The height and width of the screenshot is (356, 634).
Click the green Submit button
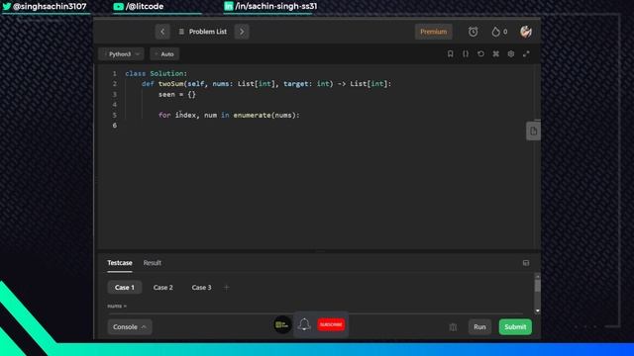(x=515, y=327)
